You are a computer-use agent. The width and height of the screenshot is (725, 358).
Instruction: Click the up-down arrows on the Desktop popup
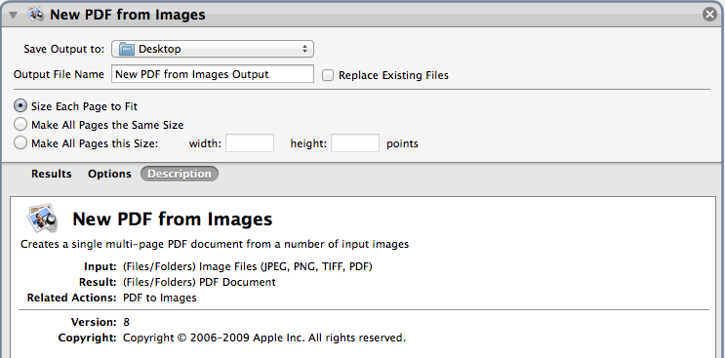304,49
